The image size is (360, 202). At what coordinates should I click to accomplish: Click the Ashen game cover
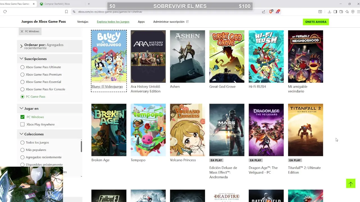coord(188,56)
